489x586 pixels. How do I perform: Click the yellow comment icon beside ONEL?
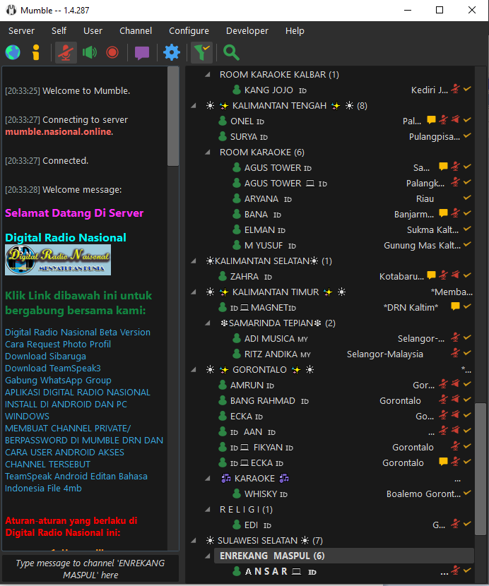pyautogui.click(x=431, y=121)
